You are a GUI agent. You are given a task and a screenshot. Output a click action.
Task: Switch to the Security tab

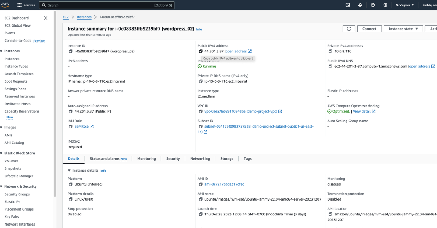click(x=173, y=159)
